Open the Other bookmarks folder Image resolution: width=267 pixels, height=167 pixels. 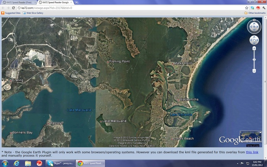pos(255,13)
